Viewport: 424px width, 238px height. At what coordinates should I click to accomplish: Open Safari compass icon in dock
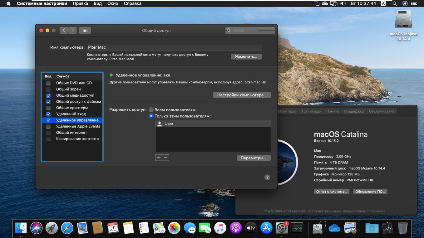pos(67,228)
